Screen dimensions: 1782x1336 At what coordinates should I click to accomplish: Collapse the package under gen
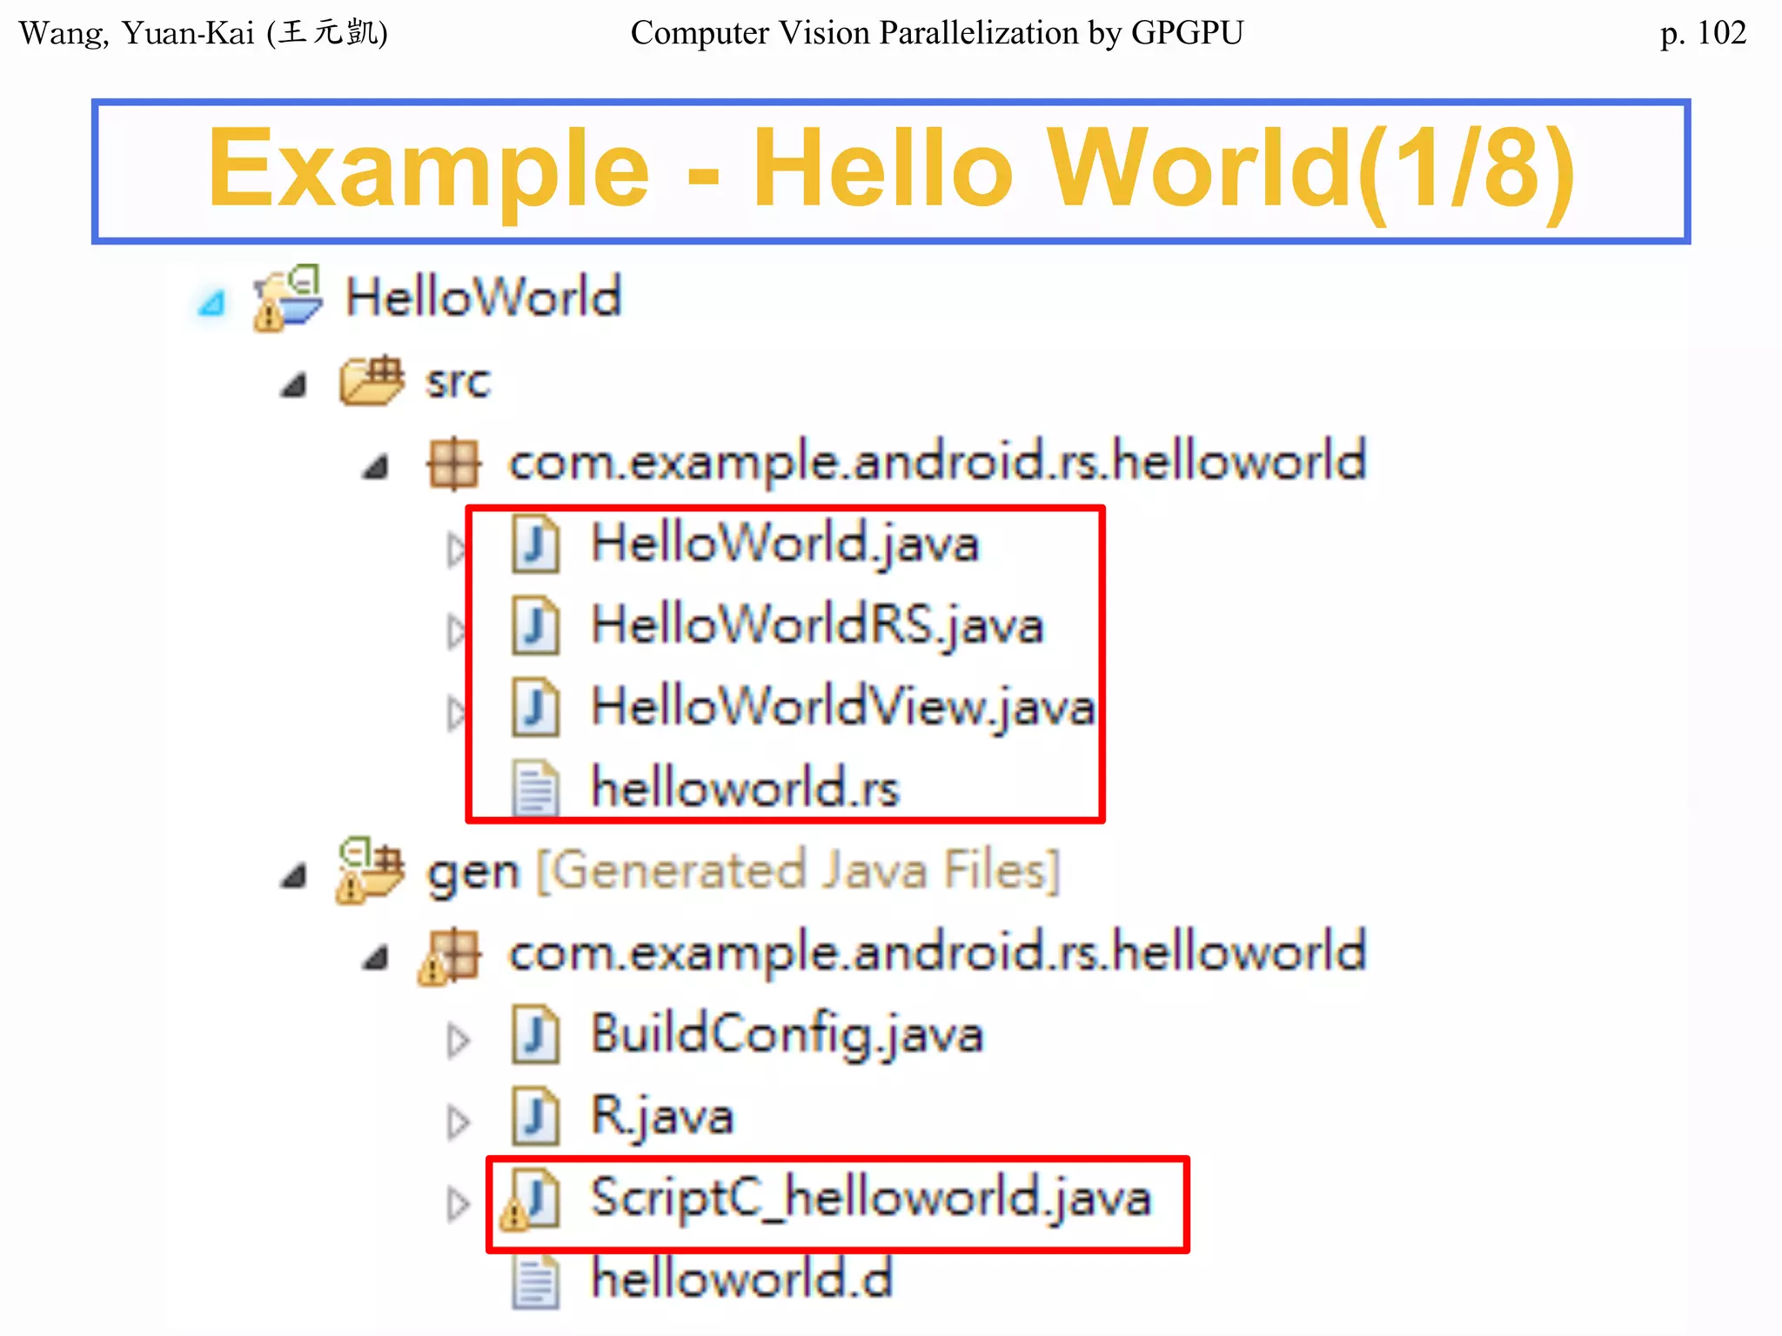pyautogui.click(x=376, y=959)
